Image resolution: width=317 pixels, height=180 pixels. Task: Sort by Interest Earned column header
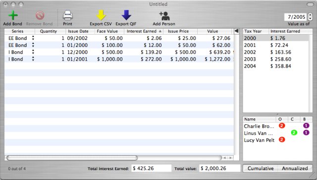coord(144,31)
